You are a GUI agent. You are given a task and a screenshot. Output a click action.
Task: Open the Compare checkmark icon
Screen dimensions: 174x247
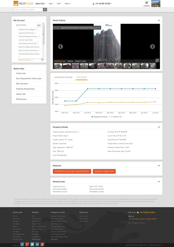coord(146,3)
